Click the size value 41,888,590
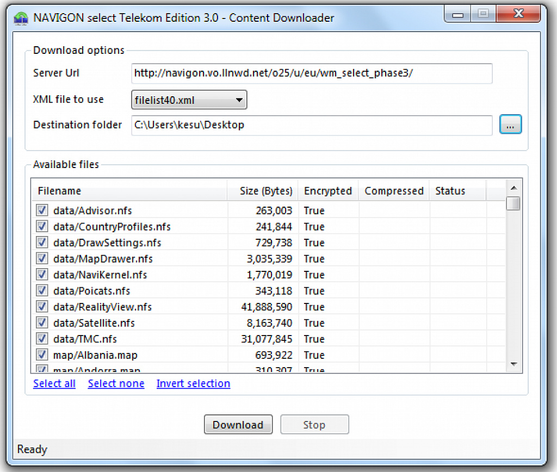 (267, 307)
